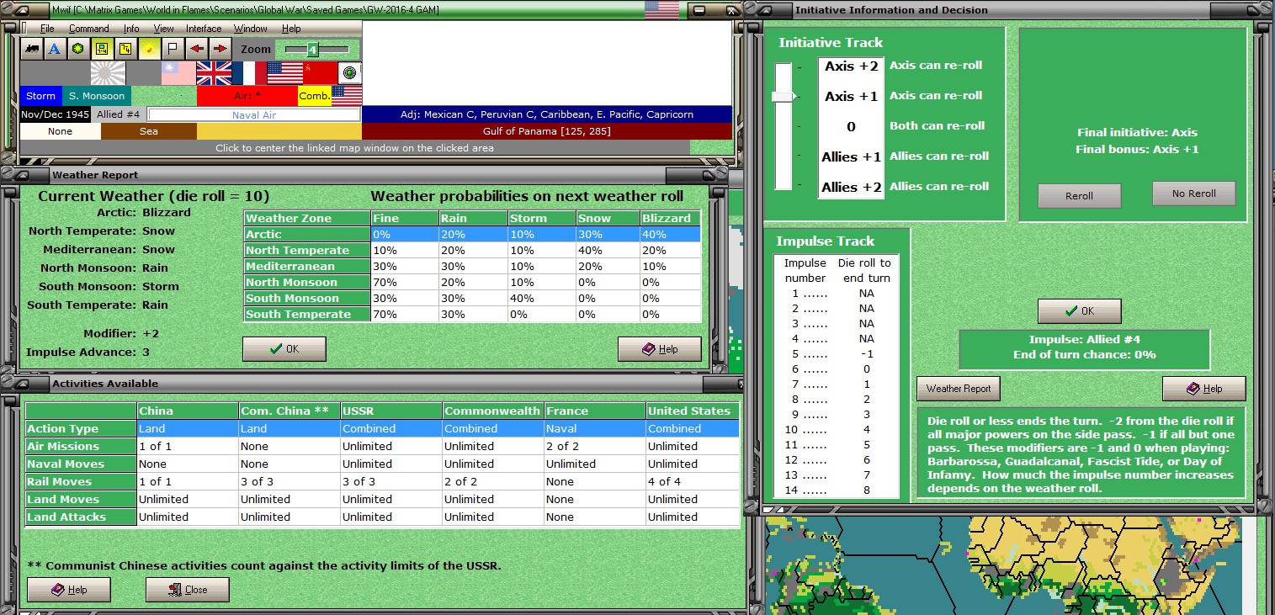Open the Command menu

89,29
